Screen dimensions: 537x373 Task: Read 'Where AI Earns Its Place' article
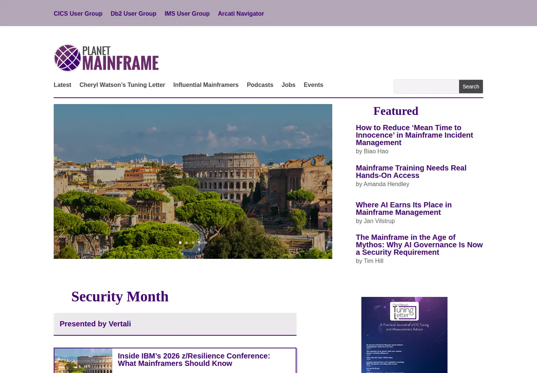click(x=403, y=209)
